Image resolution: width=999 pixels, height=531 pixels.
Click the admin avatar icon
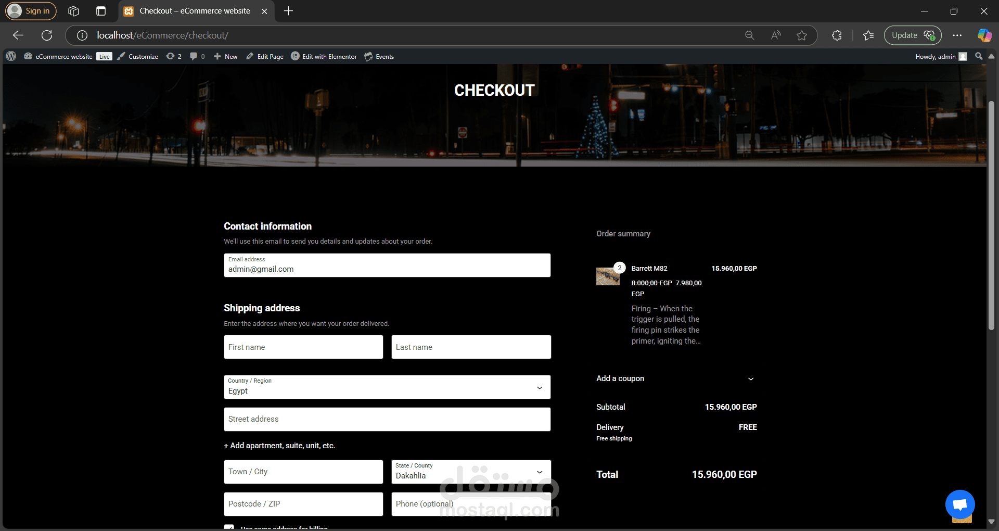pos(963,56)
